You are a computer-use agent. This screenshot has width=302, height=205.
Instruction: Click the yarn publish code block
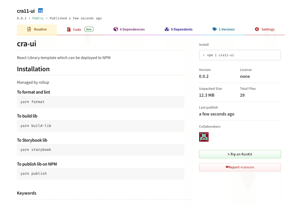(101, 174)
